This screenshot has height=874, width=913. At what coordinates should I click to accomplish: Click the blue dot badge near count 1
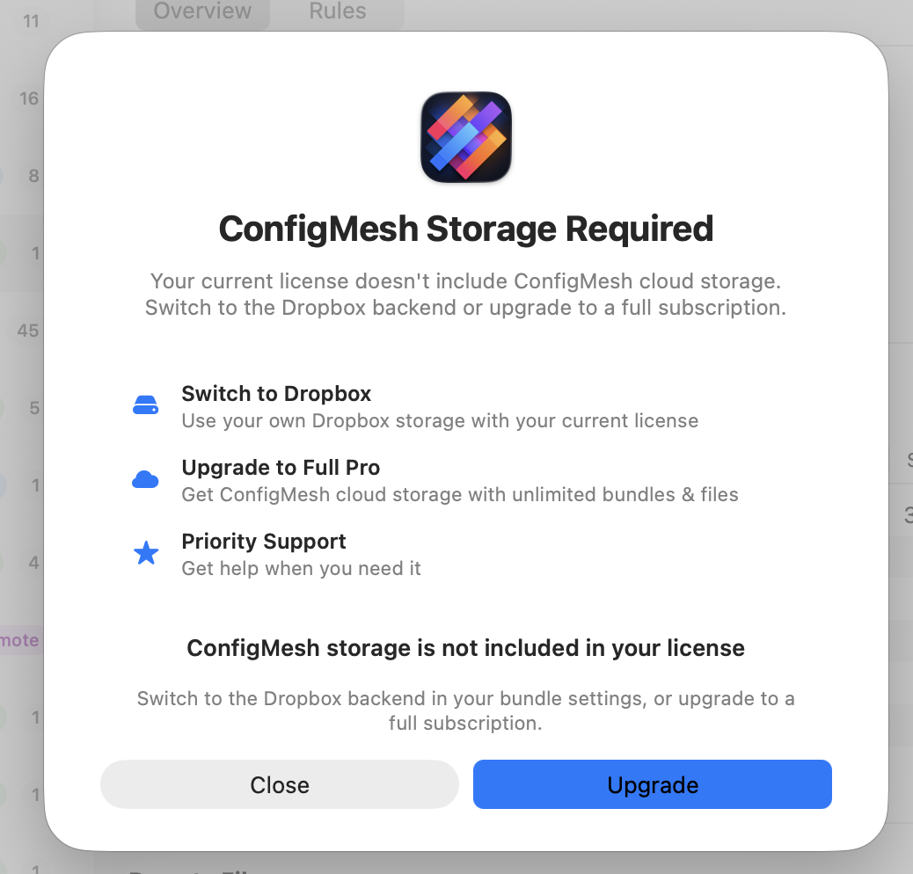tap(3, 485)
